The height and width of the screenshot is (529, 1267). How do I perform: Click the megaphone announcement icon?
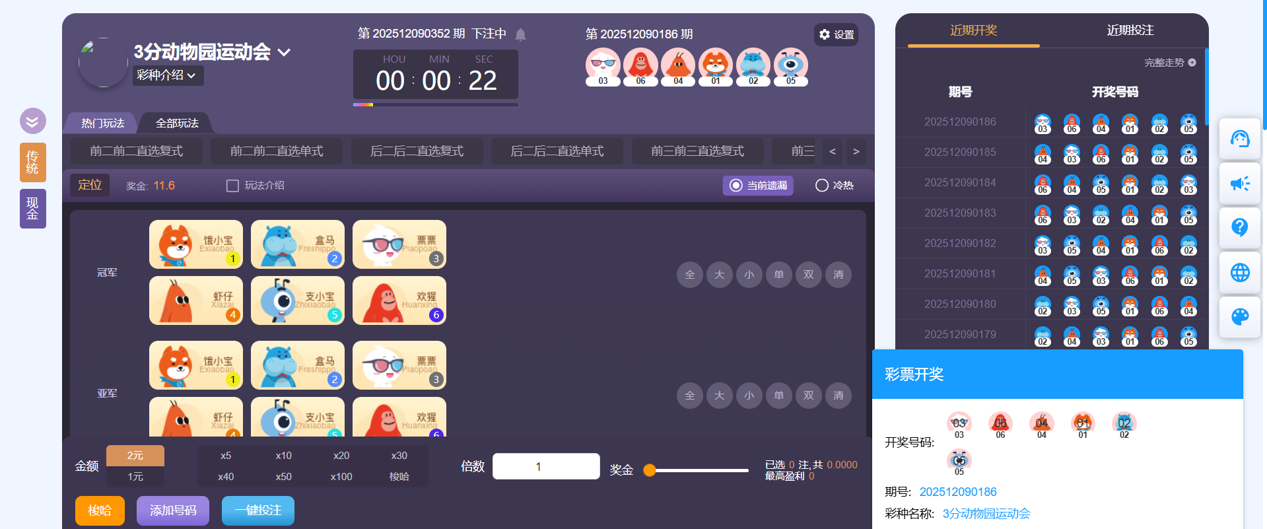coord(1239,183)
